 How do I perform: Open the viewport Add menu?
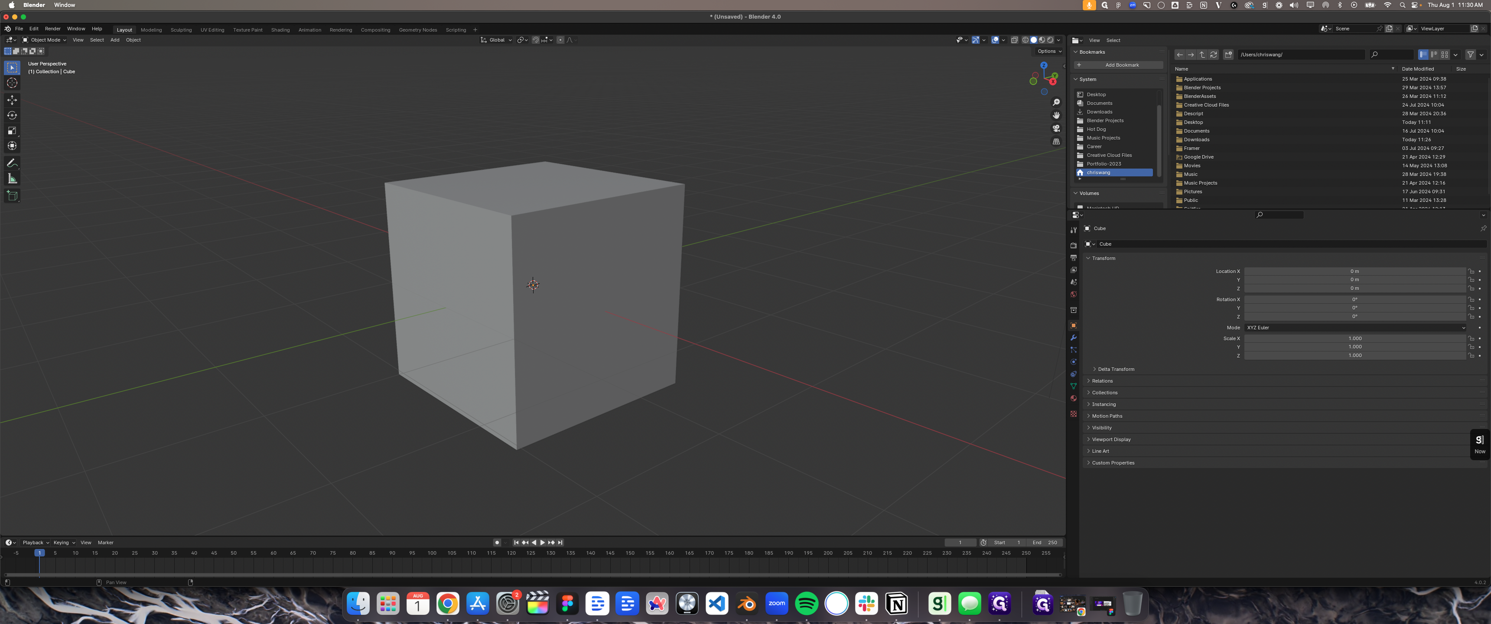coord(114,40)
